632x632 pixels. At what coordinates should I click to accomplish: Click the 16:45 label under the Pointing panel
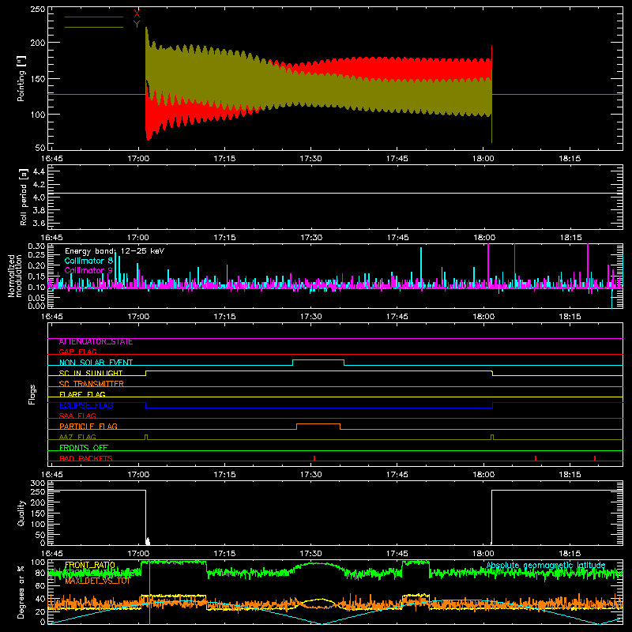coord(52,159)
